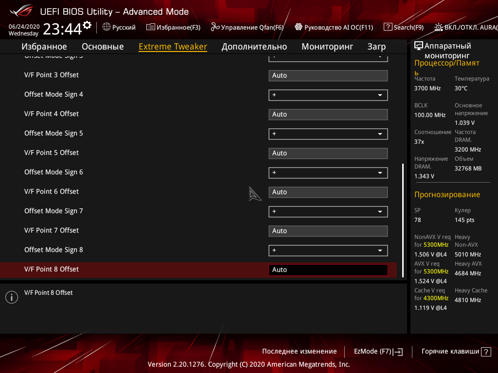
Task: Select the Offset Mode Sign 4 label
Action: pyautogui.click(x=53, y=95)
